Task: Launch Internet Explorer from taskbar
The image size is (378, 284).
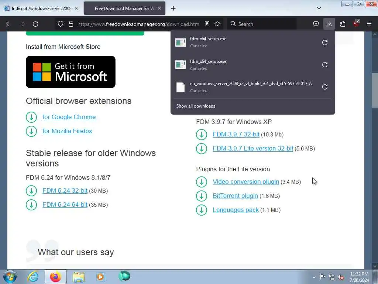Action: click(33, 277)
